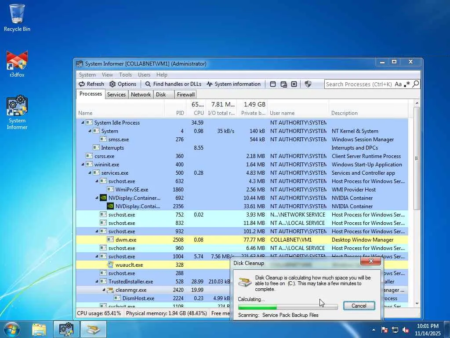Switch to the Network tab

pos(141,95)
